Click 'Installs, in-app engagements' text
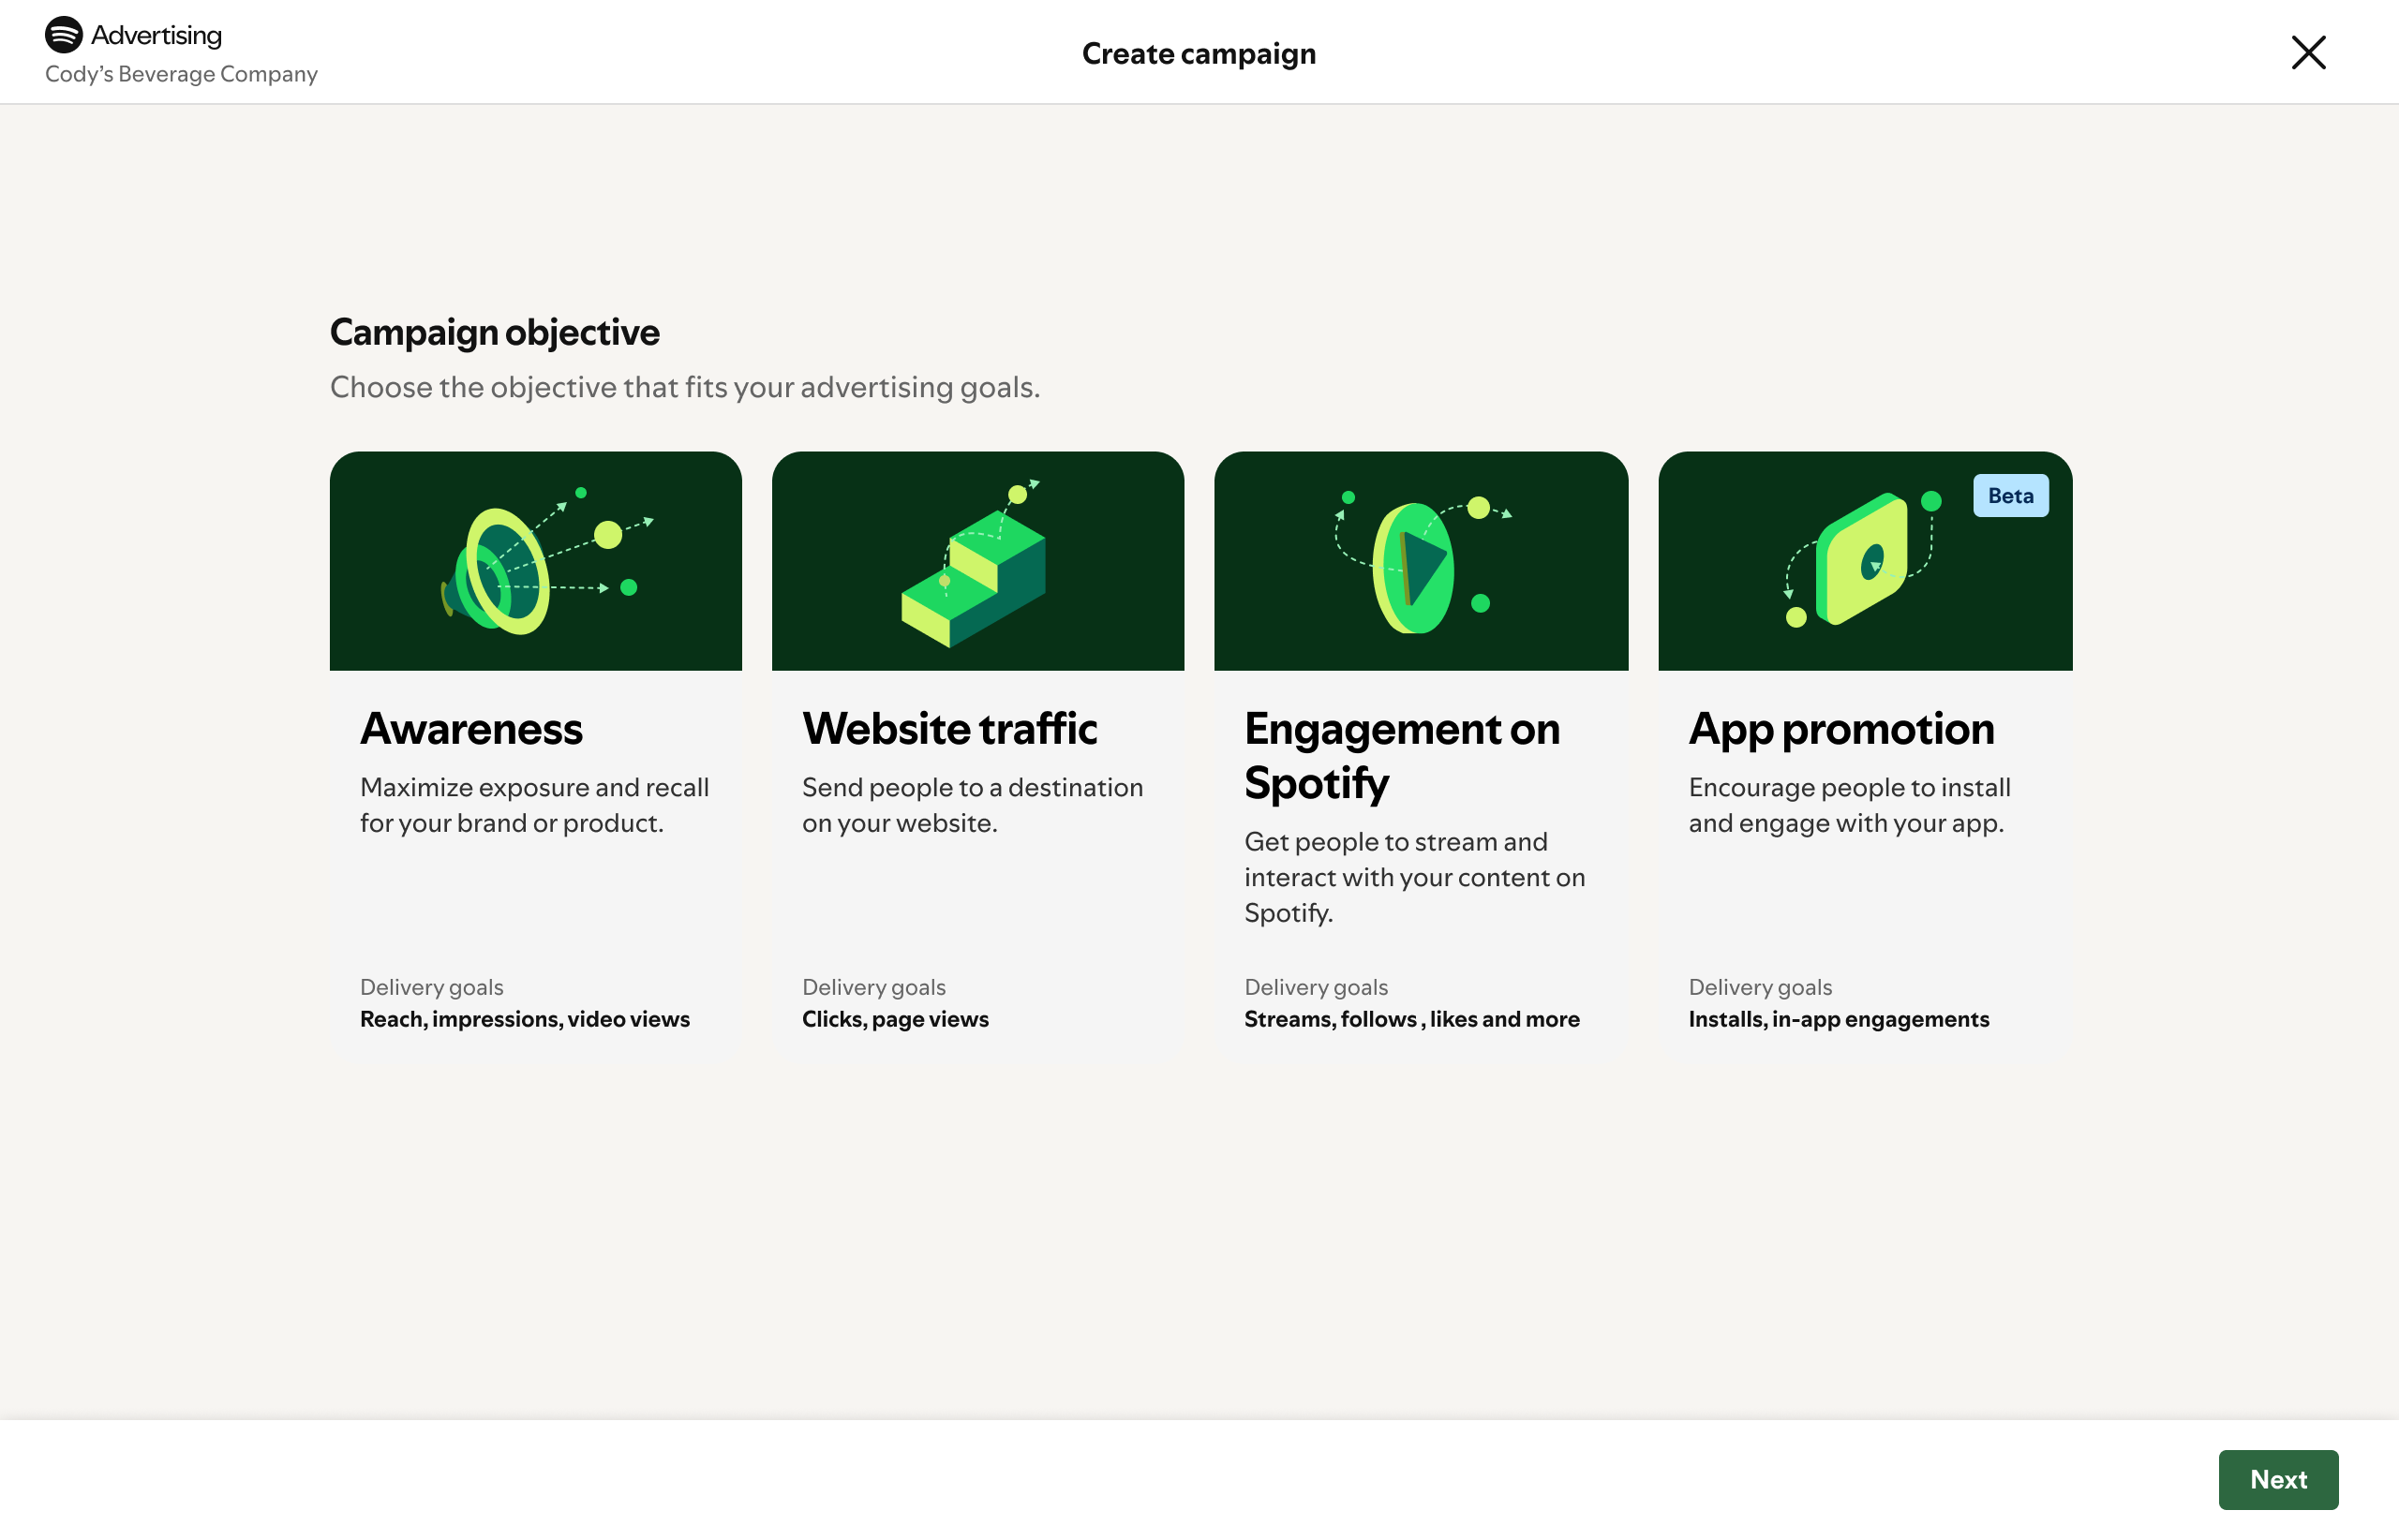 pyautogui.click(x=1839, y=1019)
